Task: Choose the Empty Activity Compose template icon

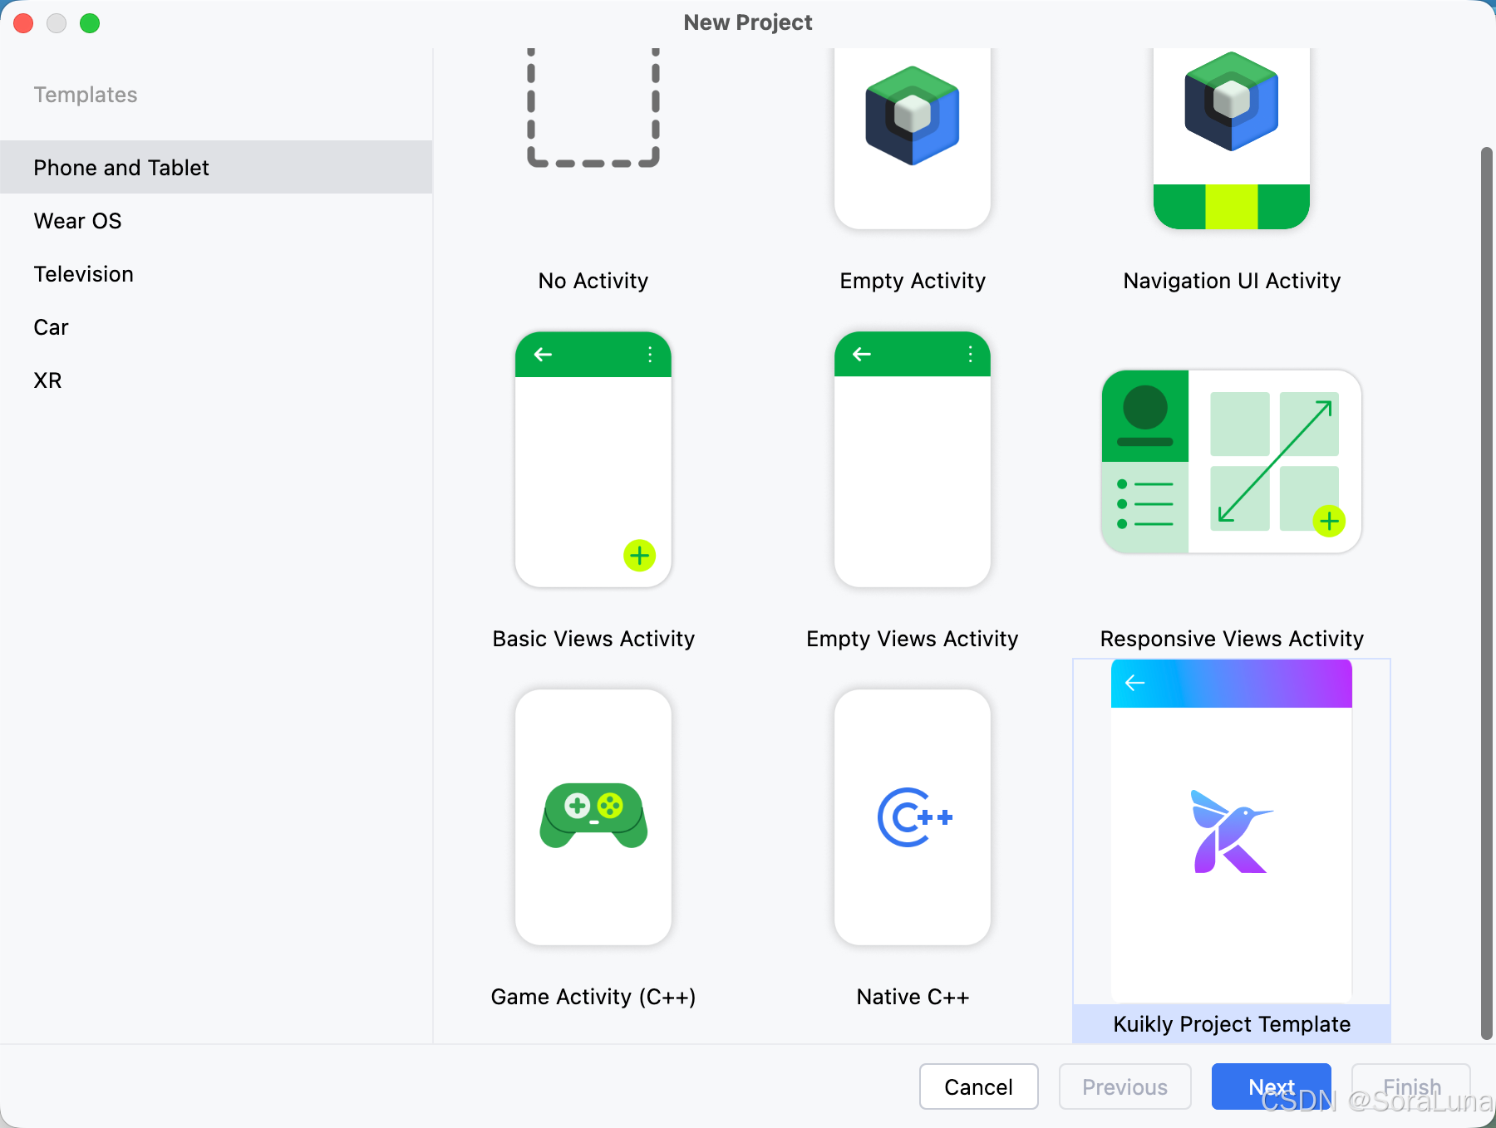Action: (x=913, y=138)
